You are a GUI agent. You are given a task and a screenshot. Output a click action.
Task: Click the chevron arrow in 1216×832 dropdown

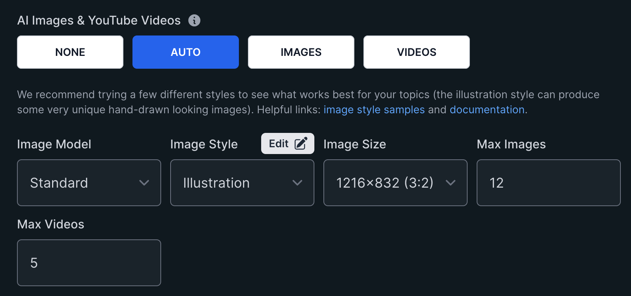[451, 183]
